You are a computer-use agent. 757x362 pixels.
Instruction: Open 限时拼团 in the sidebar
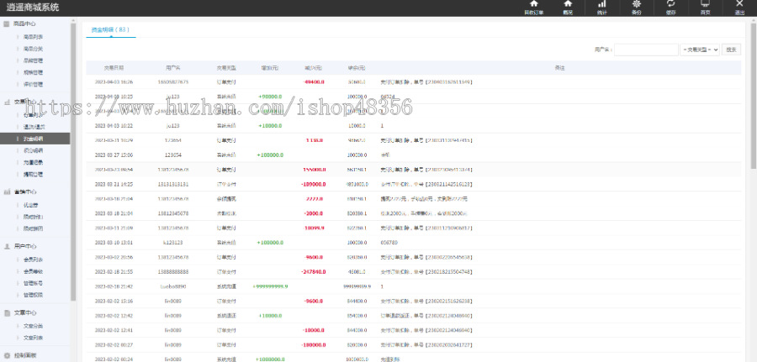(x=33, y=228)
